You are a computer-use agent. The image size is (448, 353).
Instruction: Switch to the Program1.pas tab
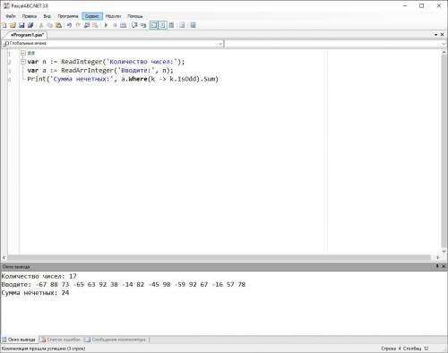point(27,35)
